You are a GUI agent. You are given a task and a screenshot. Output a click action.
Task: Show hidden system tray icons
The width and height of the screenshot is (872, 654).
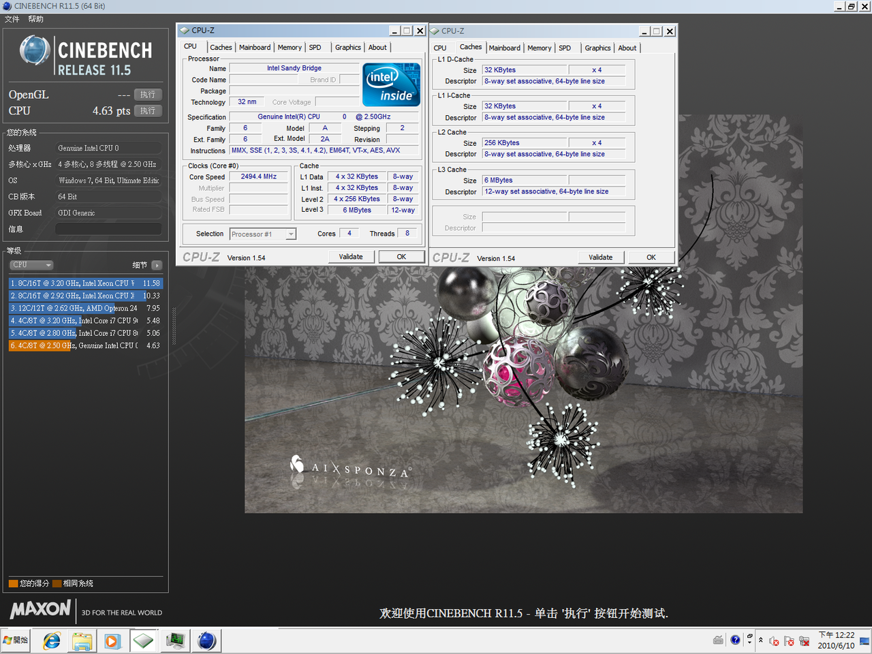(761, 640)
